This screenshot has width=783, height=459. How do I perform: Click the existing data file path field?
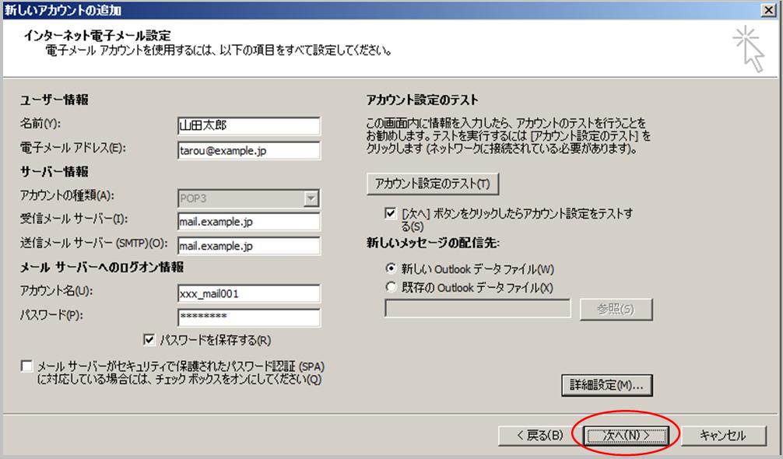(x=478, y=309)
